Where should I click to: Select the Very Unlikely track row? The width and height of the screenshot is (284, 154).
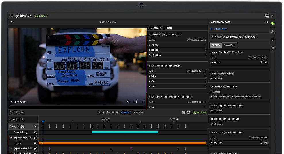click(x=23, y=132)
